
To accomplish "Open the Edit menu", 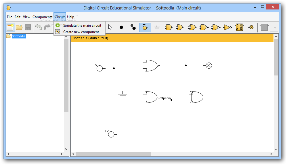I will tap(18, 17).
